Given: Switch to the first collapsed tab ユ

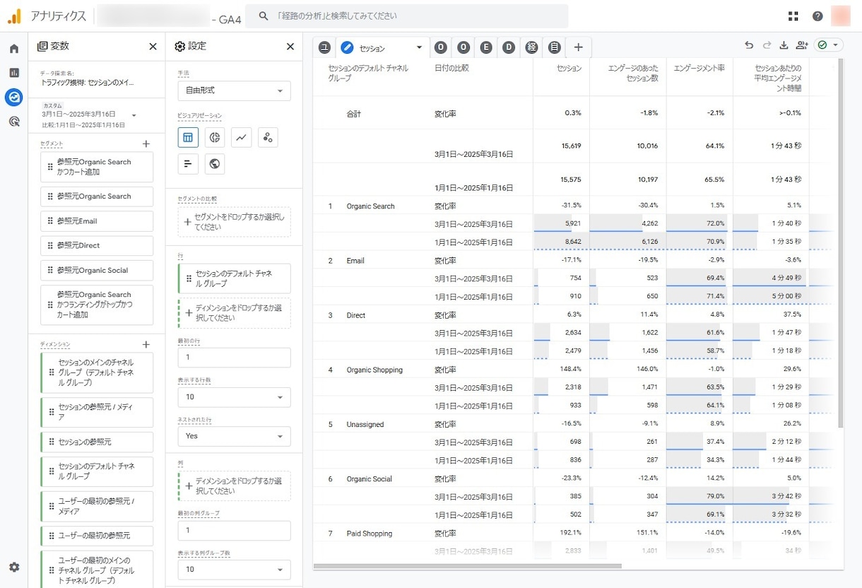Looking at the screenshot, I should pyautogui.click(x=324, y=47).
